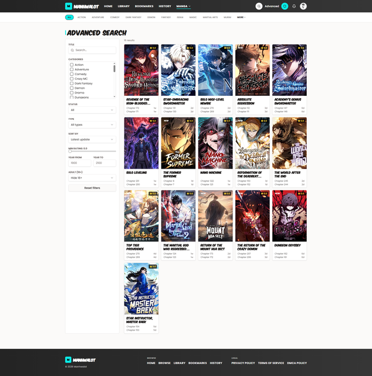Image resolution: width=372 pixels, height=376 pixels.
Task: Click The Return of the Crazy Demon title
Action: 251,247
